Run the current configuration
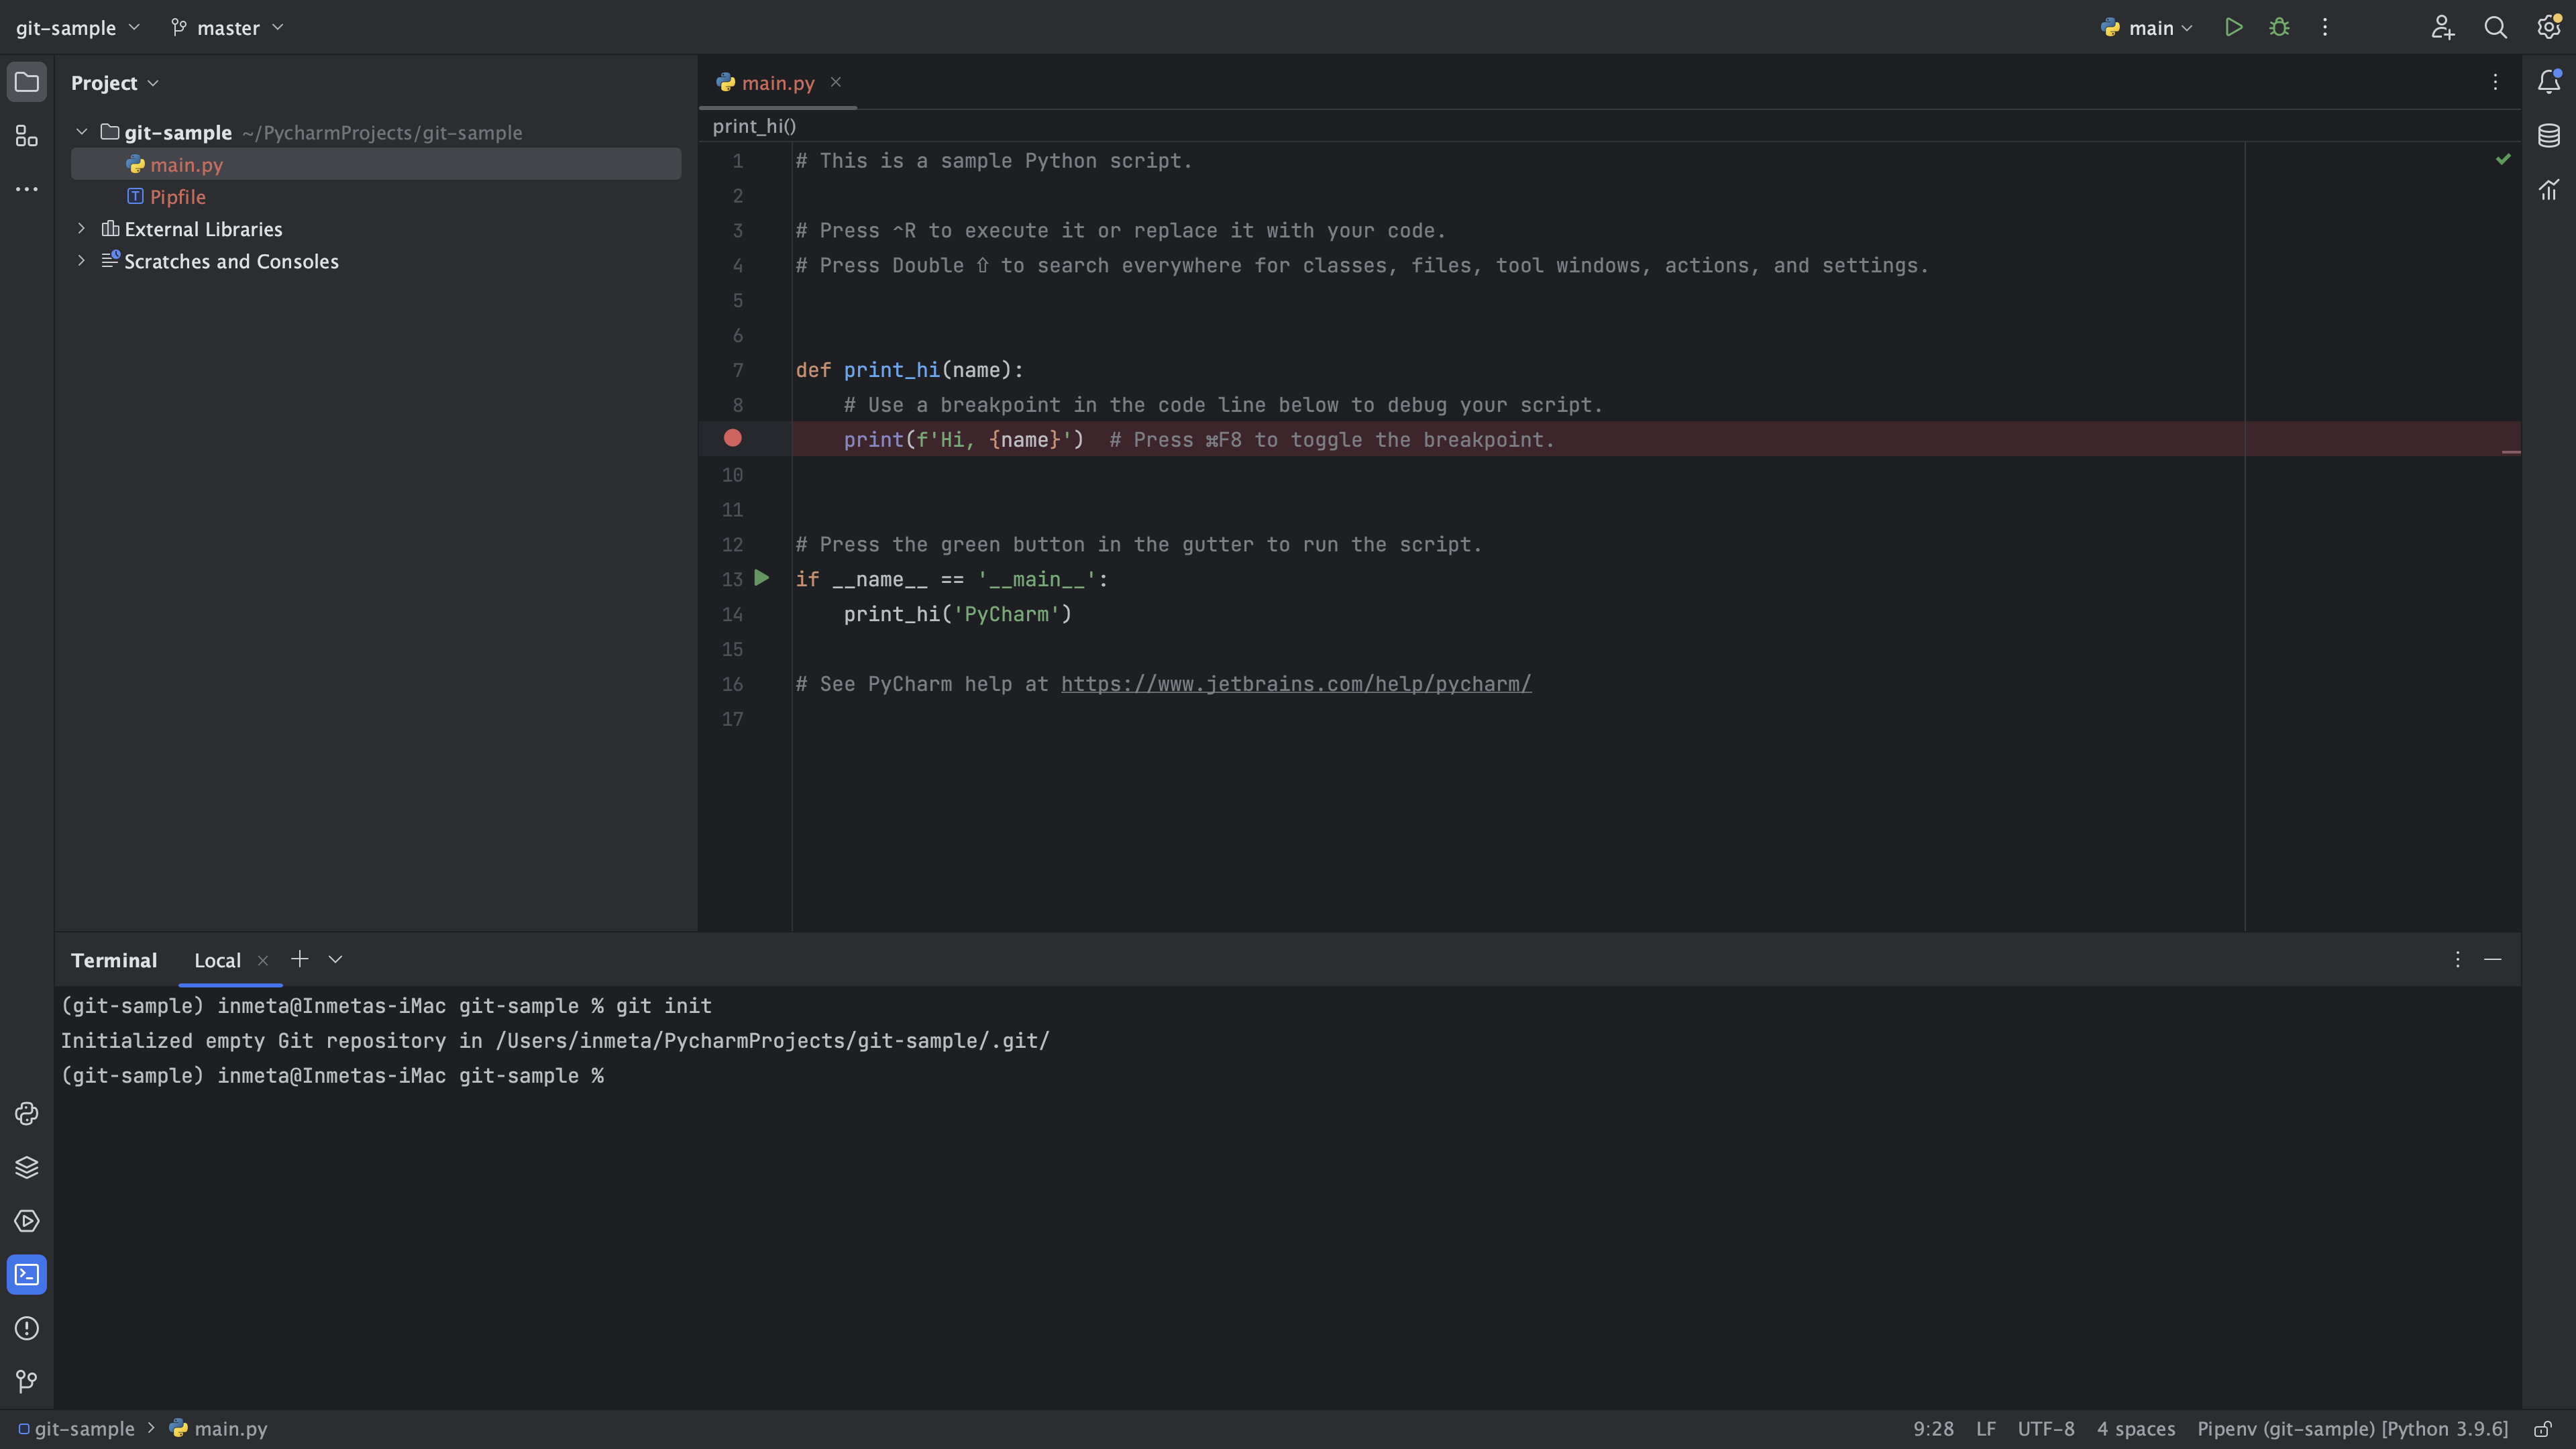The height and width of the screenshot is (1449, 2576). tap(2233, 27)
